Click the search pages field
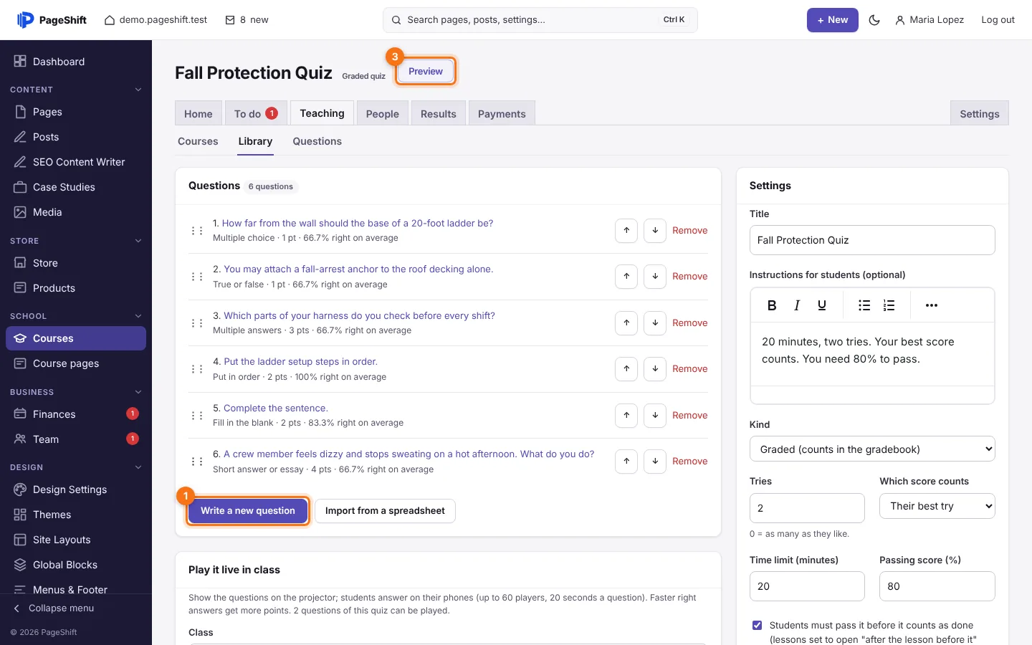This screenshot has width=1032, height=645. [540, 20]
